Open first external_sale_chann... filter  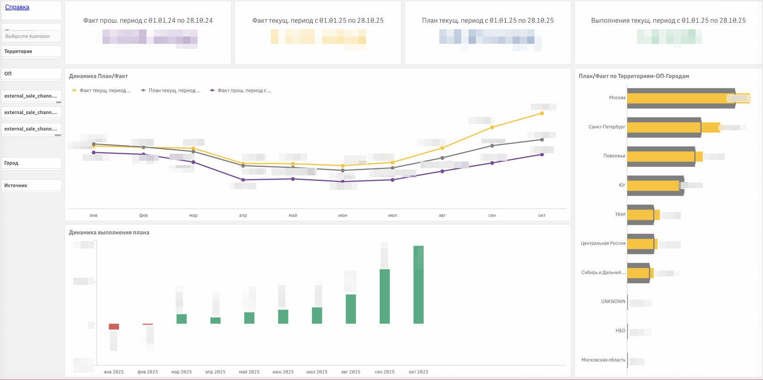tap(31, 96)
